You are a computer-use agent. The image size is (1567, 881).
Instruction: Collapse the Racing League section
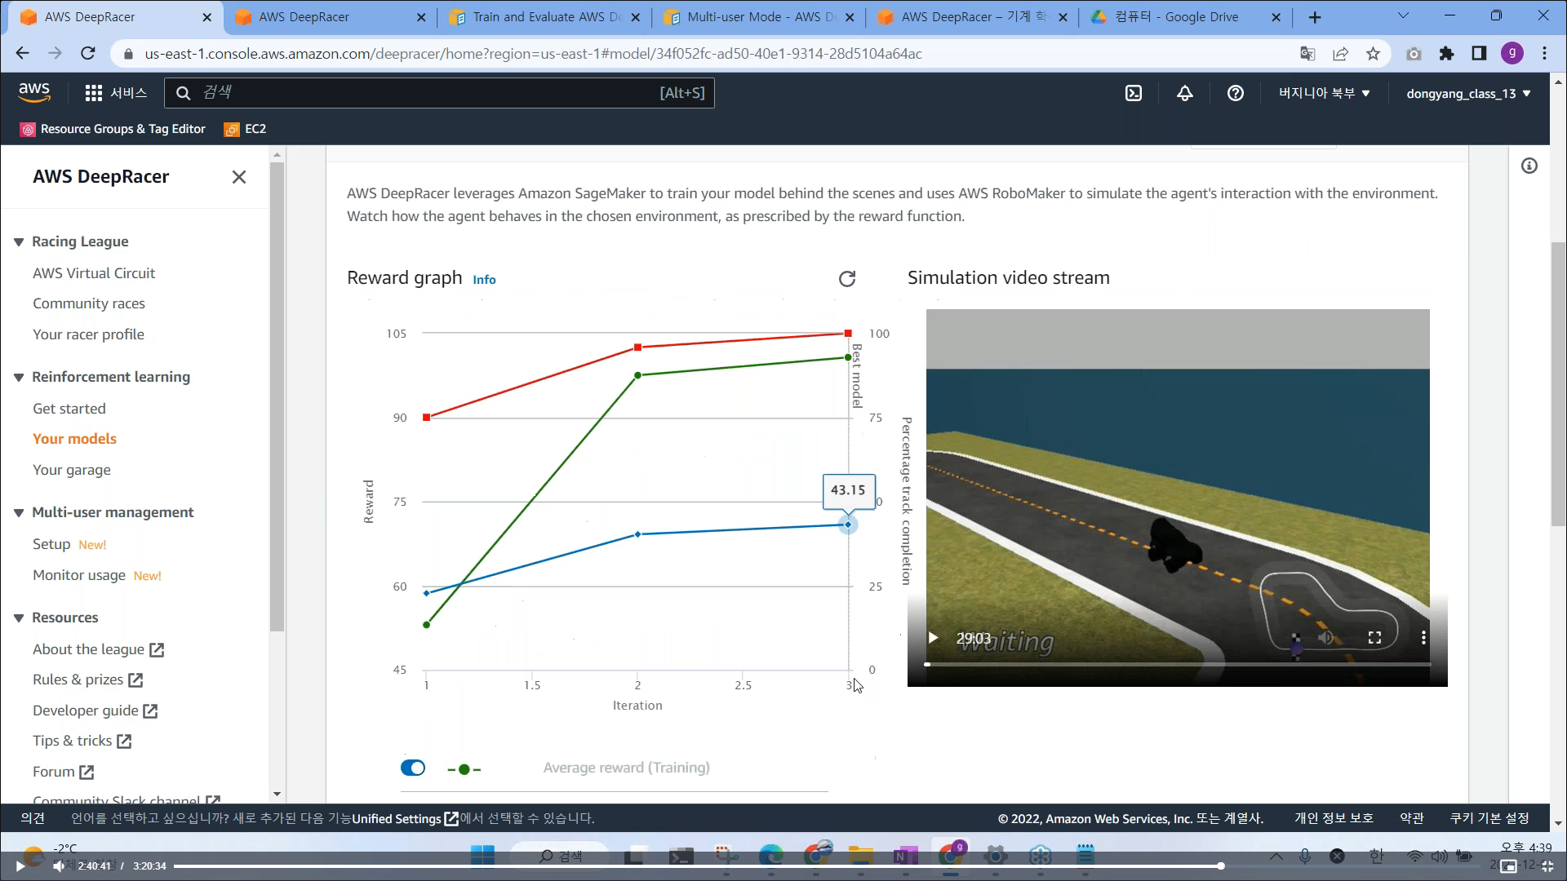19,242
